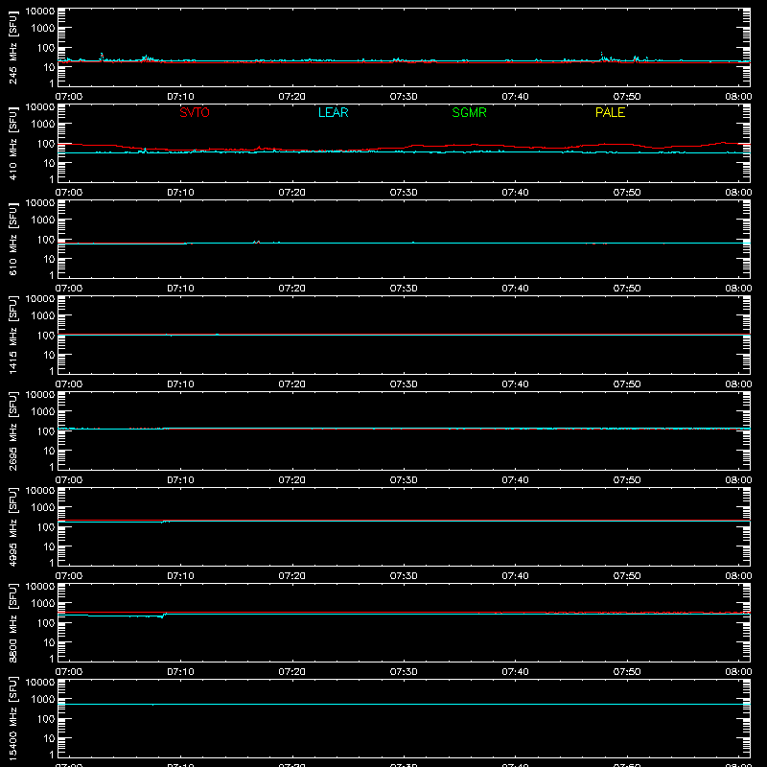The width and height of the screenshot is (767, 767).
Task: Click the 10000 y-tick of 245 MHz panel
Action: (40, 12)
